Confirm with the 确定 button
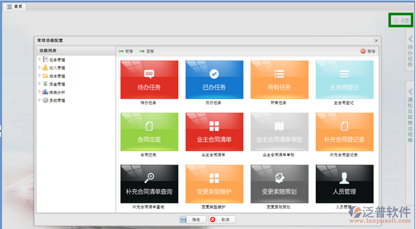This screenshot has height=229, width=416. (x=191, y=220)
